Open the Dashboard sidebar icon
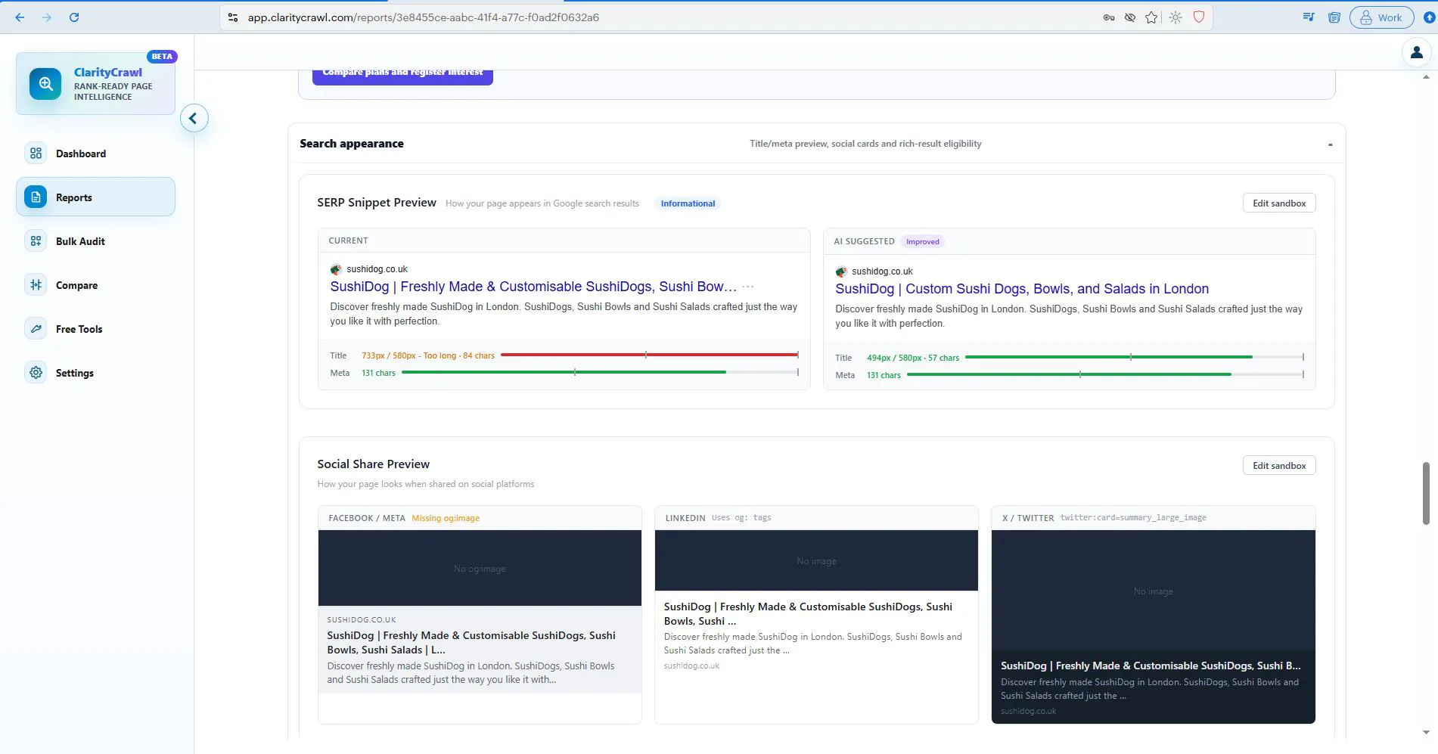This screenshot has width=1438, height=754. 36,154
